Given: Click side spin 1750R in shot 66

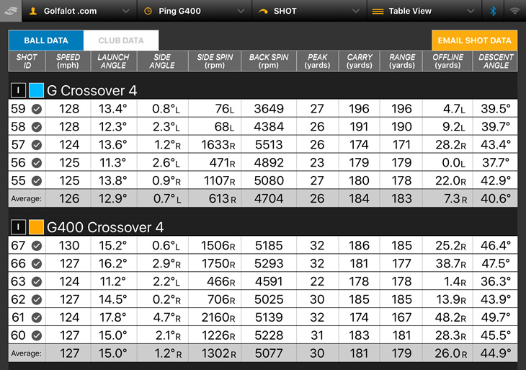Looking at the screenshot, I should click(218, 263).
